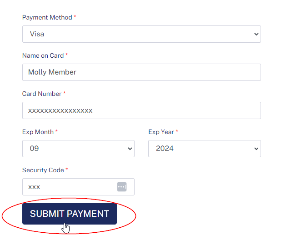Viewport: 281px width, 240px height.
Task: Click into the Card Number field
Action: (x=141, y=110)
